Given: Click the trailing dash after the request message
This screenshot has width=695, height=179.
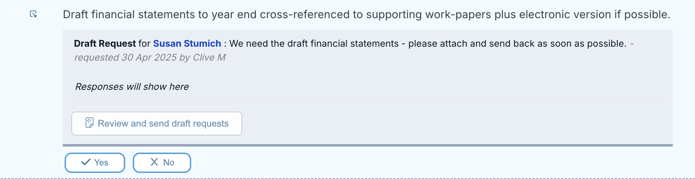Looking at the screenshot, I should 632,44.
